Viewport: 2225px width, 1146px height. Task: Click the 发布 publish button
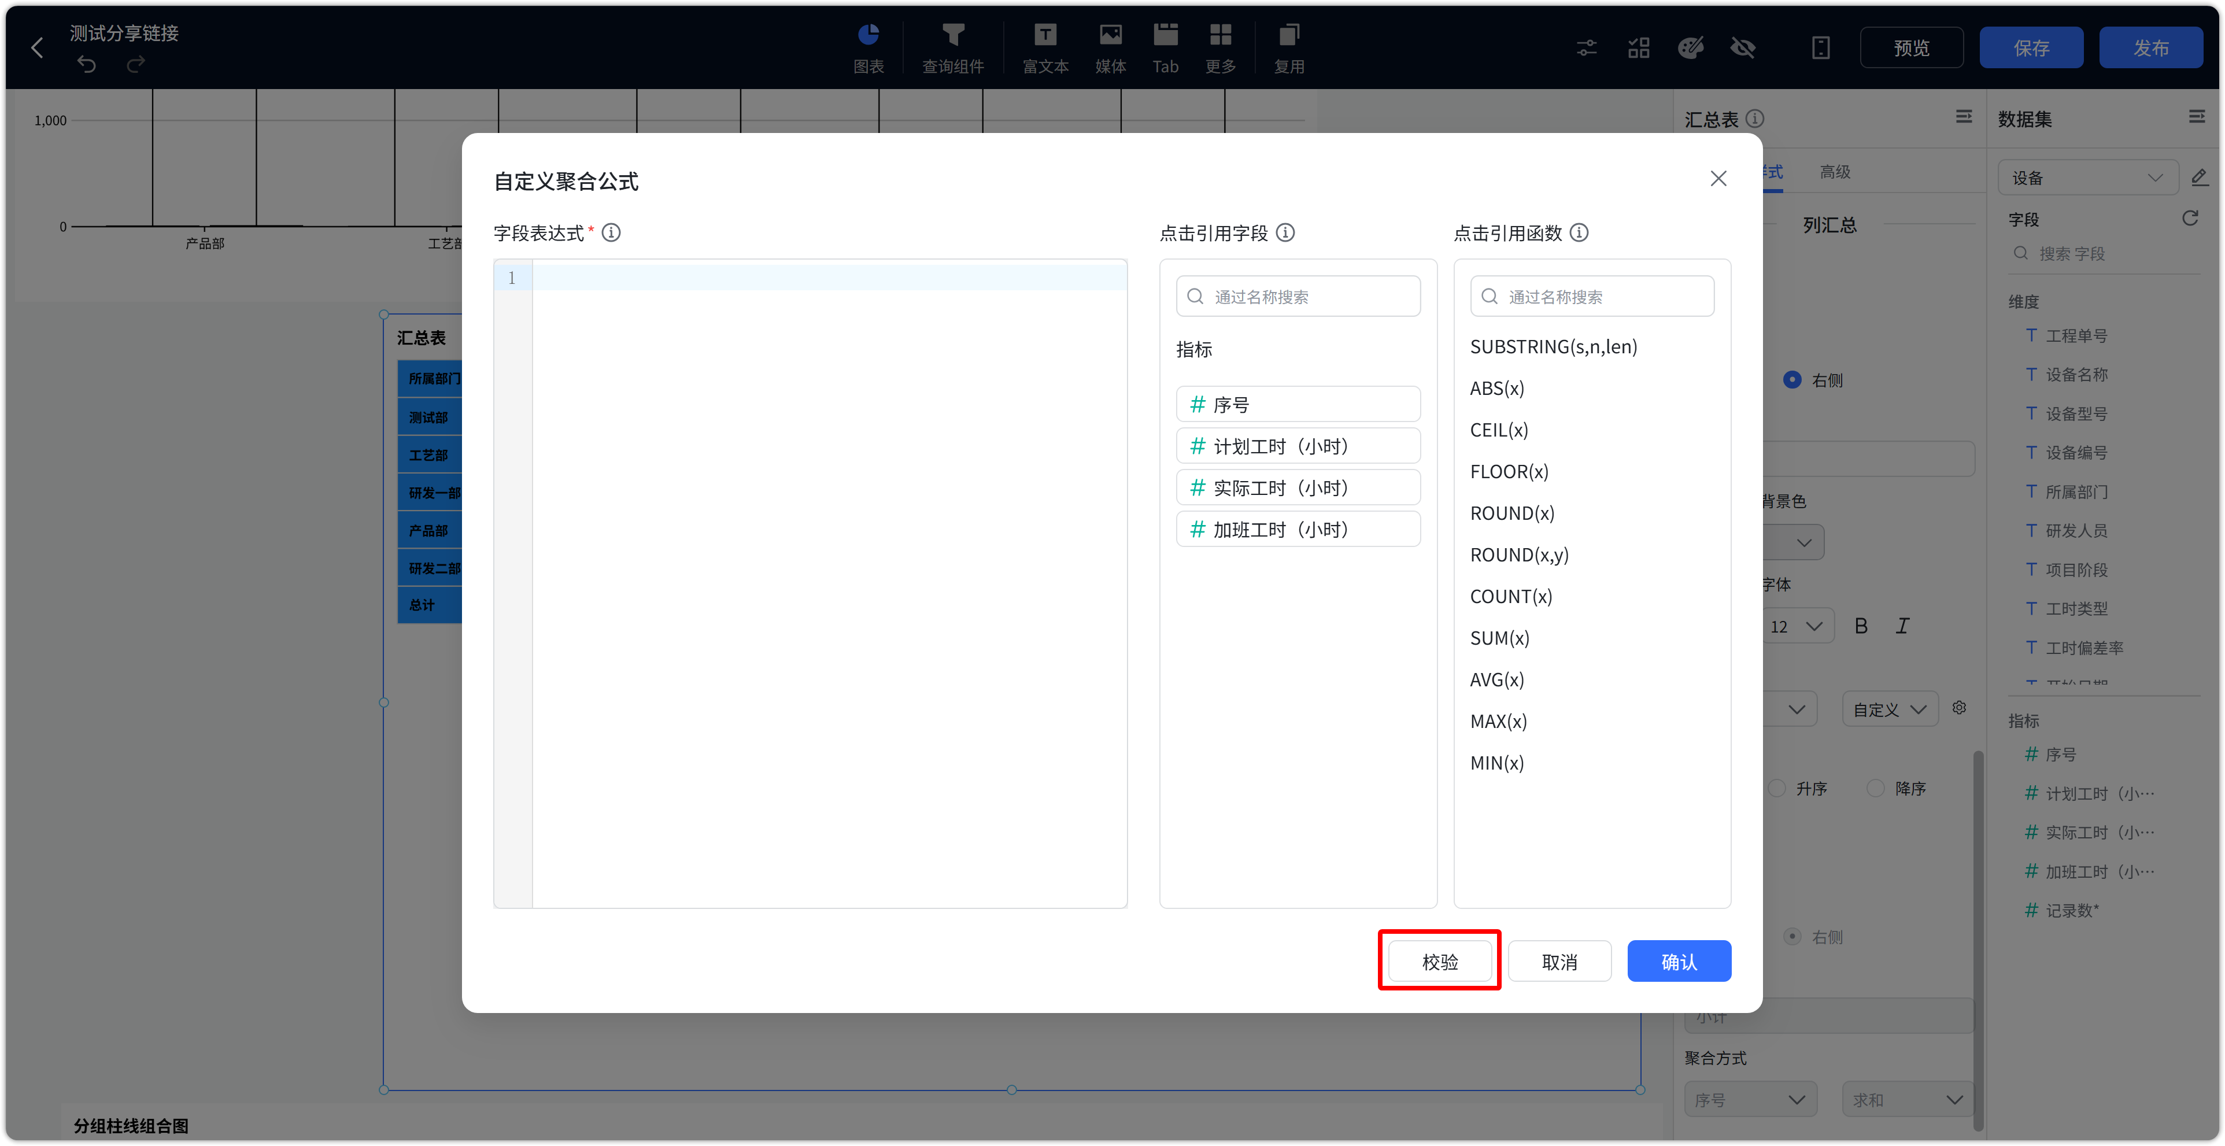pyautogui.click(x=2151, y=47)
